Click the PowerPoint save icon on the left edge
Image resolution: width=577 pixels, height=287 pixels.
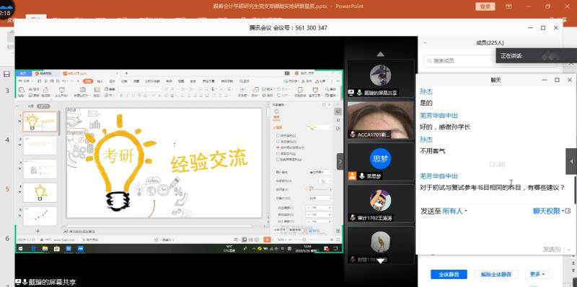[6, 74]
